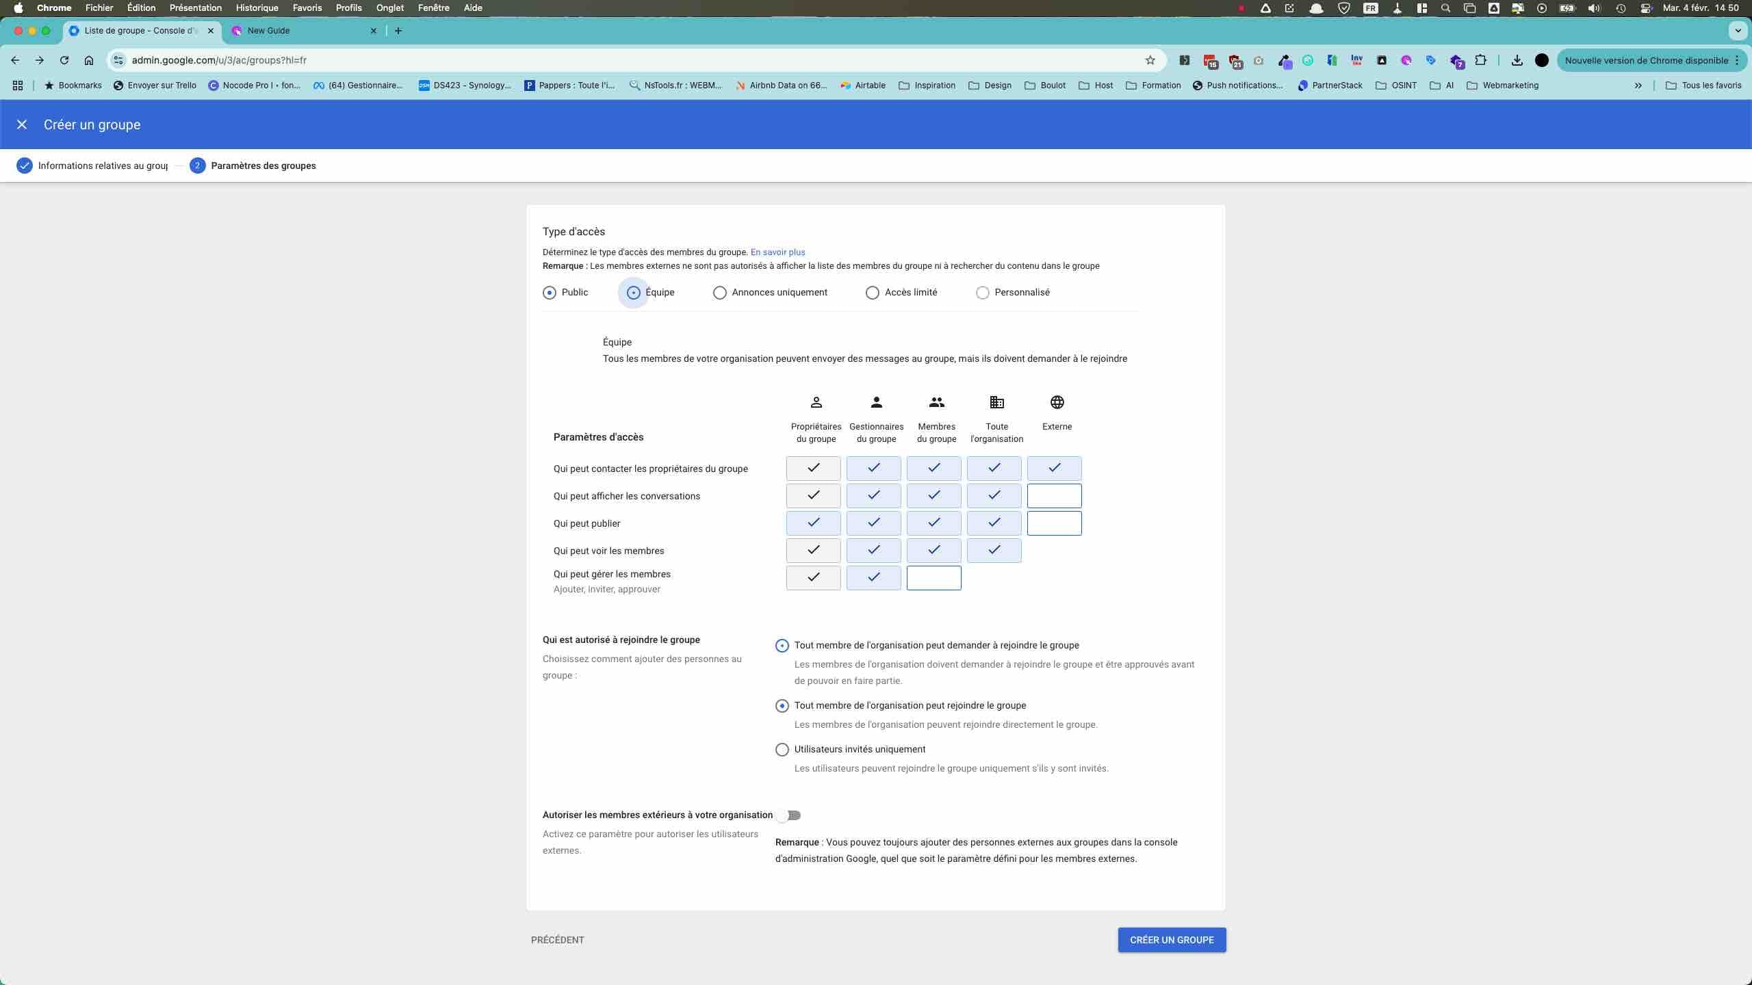Open the tab search dropdown arrow
Image resolution: width=1752 pixels, height=985 pixels.
[x=1737, y=31]
